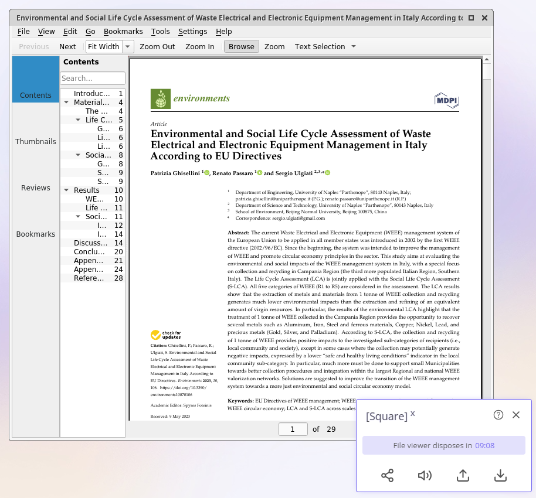Screen dimensions: 536x498
Task: Switch to Zoom mode button
Action: pyautogui.click(x=274, y=46)
